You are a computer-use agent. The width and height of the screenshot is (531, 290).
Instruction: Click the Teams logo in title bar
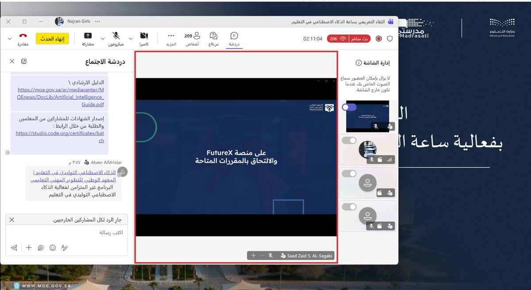click(391, 21)
